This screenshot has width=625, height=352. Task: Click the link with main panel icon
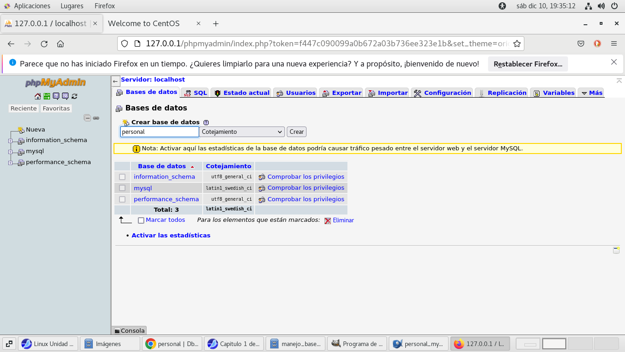pyautogui.click(x=96, y=118)
